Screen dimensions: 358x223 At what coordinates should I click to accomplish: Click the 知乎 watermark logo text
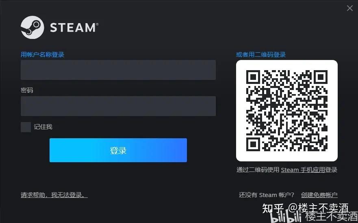[273, 208]
